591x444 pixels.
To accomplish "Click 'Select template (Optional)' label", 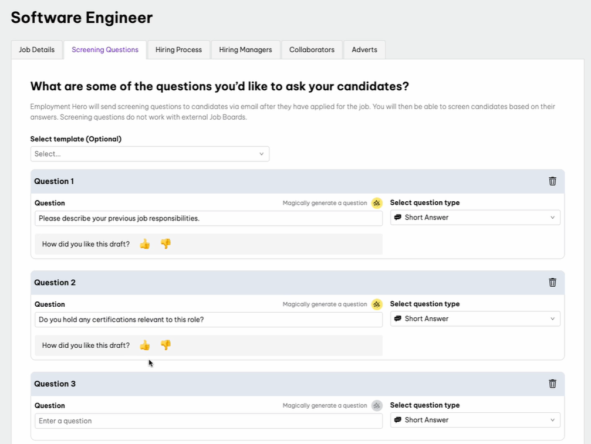I will 76,139.
